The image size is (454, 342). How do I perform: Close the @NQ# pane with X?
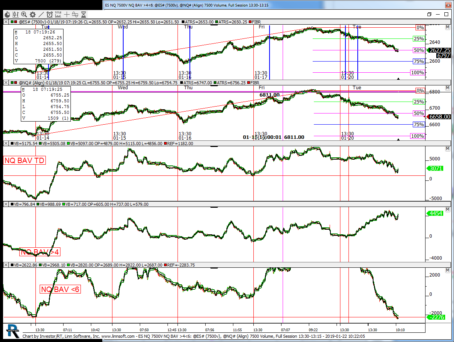5,82
